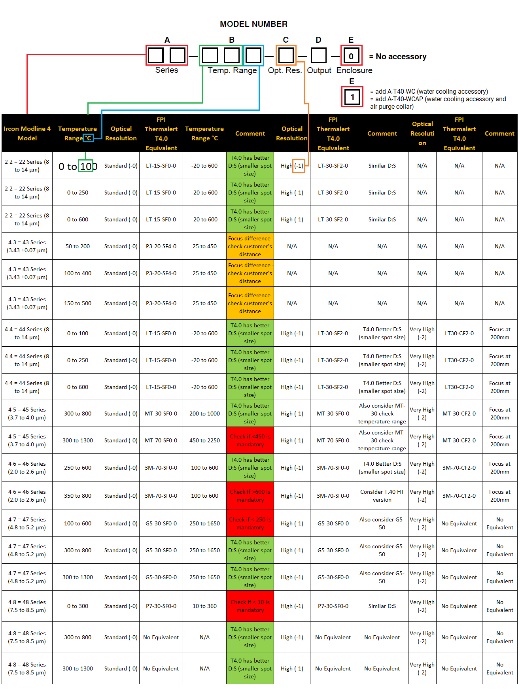Image resolution: width=520 pixels, height=693 pixels.
Task: Click the '50 to 200' temperature range cell
Action: [x=78, y=246]
